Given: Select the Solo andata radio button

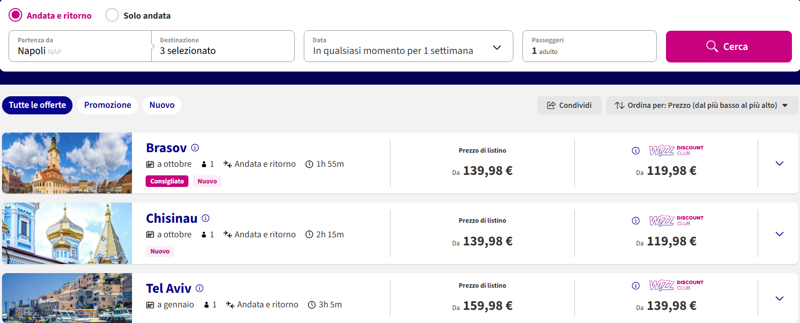Looking at the screenshot, I should [112, 15].
